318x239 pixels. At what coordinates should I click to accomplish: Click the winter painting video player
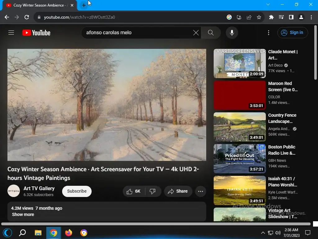pyautogui.click(x=107, y=105)
